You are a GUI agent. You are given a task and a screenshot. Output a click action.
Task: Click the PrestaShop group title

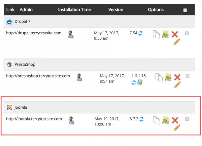tap(25, 64)
